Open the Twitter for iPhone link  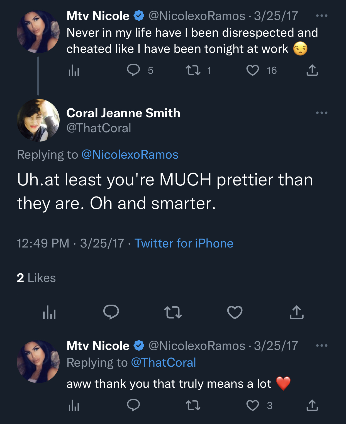pos(184,243)
